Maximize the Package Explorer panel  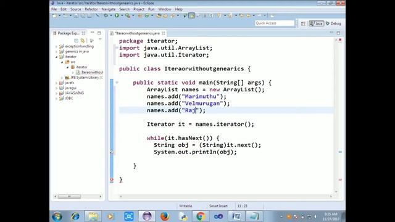[99, 33]
